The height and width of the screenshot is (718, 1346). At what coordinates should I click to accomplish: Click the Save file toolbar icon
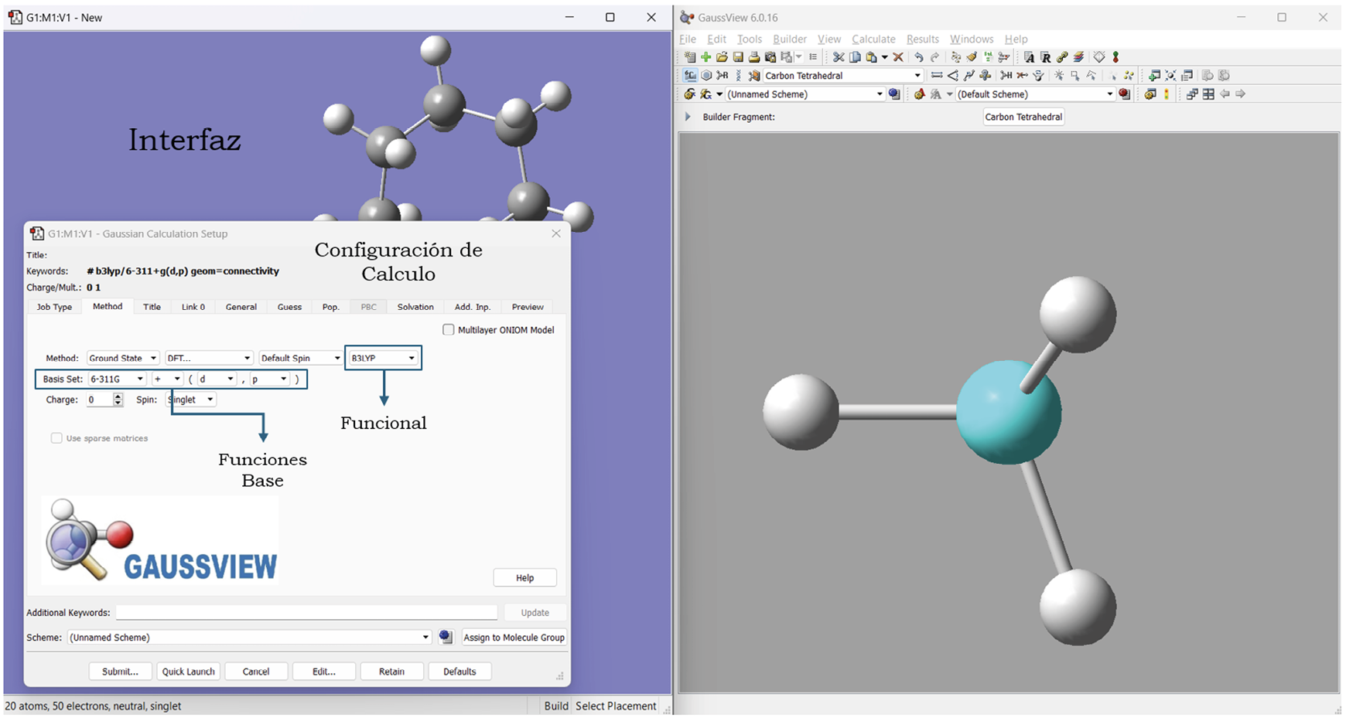[x=738, y=57]
